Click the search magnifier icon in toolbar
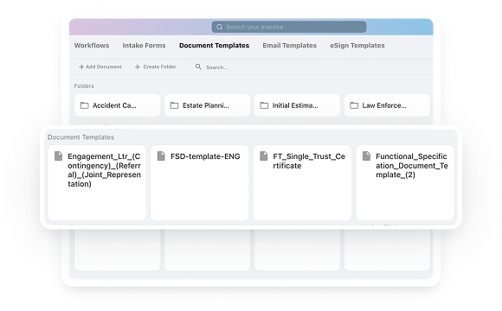This screenshot has width=502, height=311. click(x=198, y=67)
